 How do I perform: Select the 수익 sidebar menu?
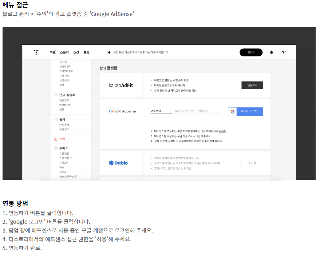62,139
